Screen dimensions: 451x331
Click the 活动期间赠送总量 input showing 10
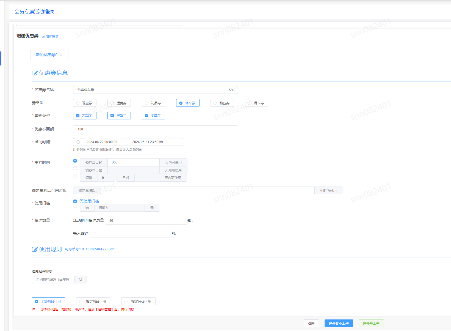click(146, 221)
